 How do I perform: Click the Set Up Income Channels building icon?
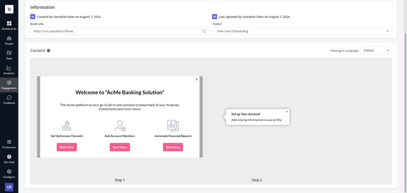(67, 125)
